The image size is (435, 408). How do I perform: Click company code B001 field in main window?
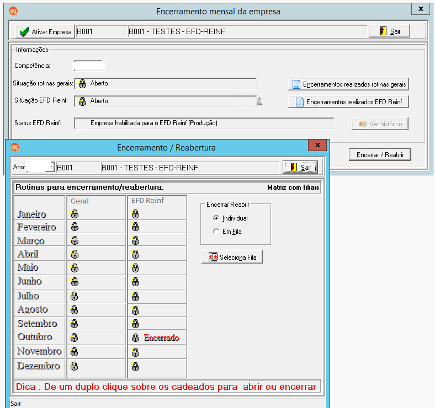tap(101, 31)
